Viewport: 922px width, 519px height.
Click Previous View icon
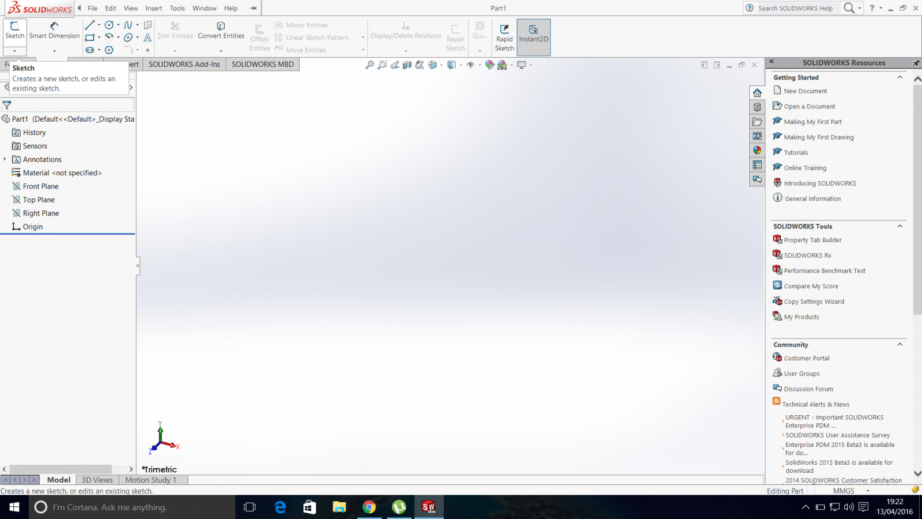pos(395,65)
